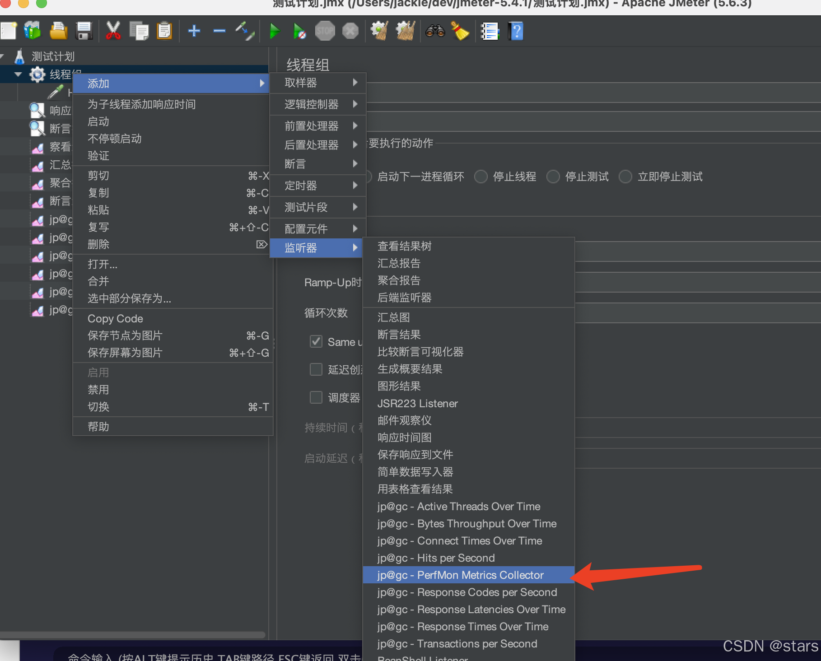Click the Expand all plus icon
Screen dimensions: 821x661
coord(194,31)
